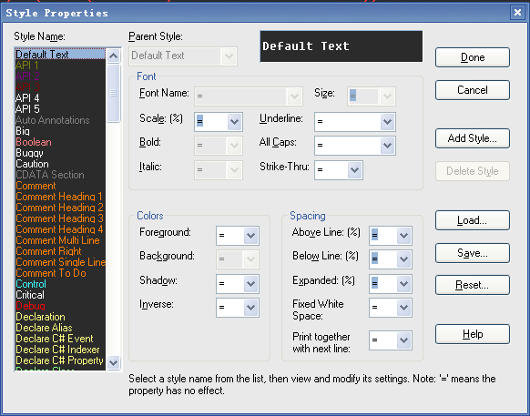Select the API 4 style
The image size is (530, 416).
tap(60, 98)
